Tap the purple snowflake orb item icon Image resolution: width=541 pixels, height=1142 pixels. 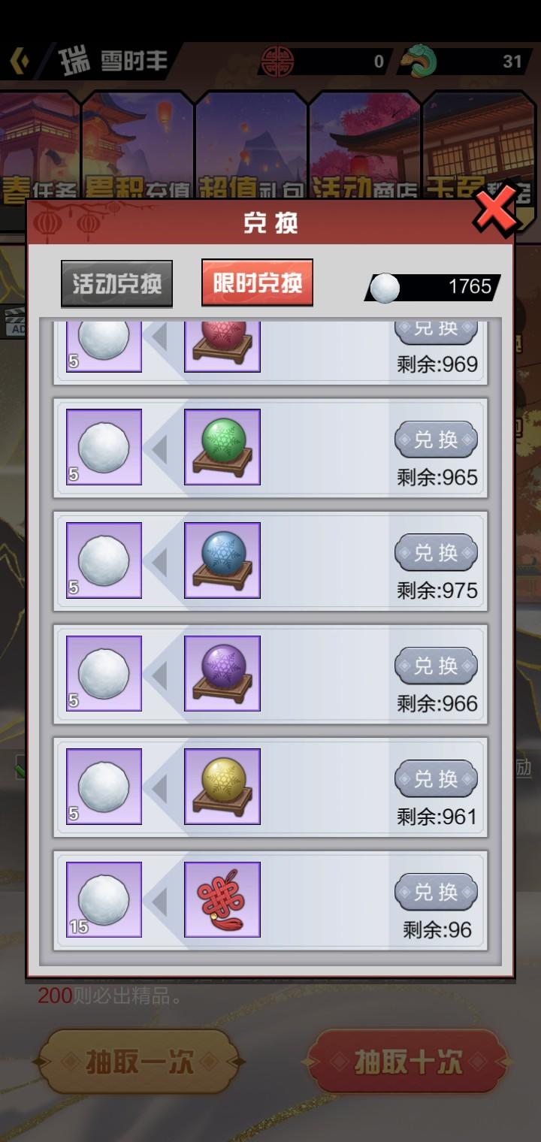[x=222, y=674]
